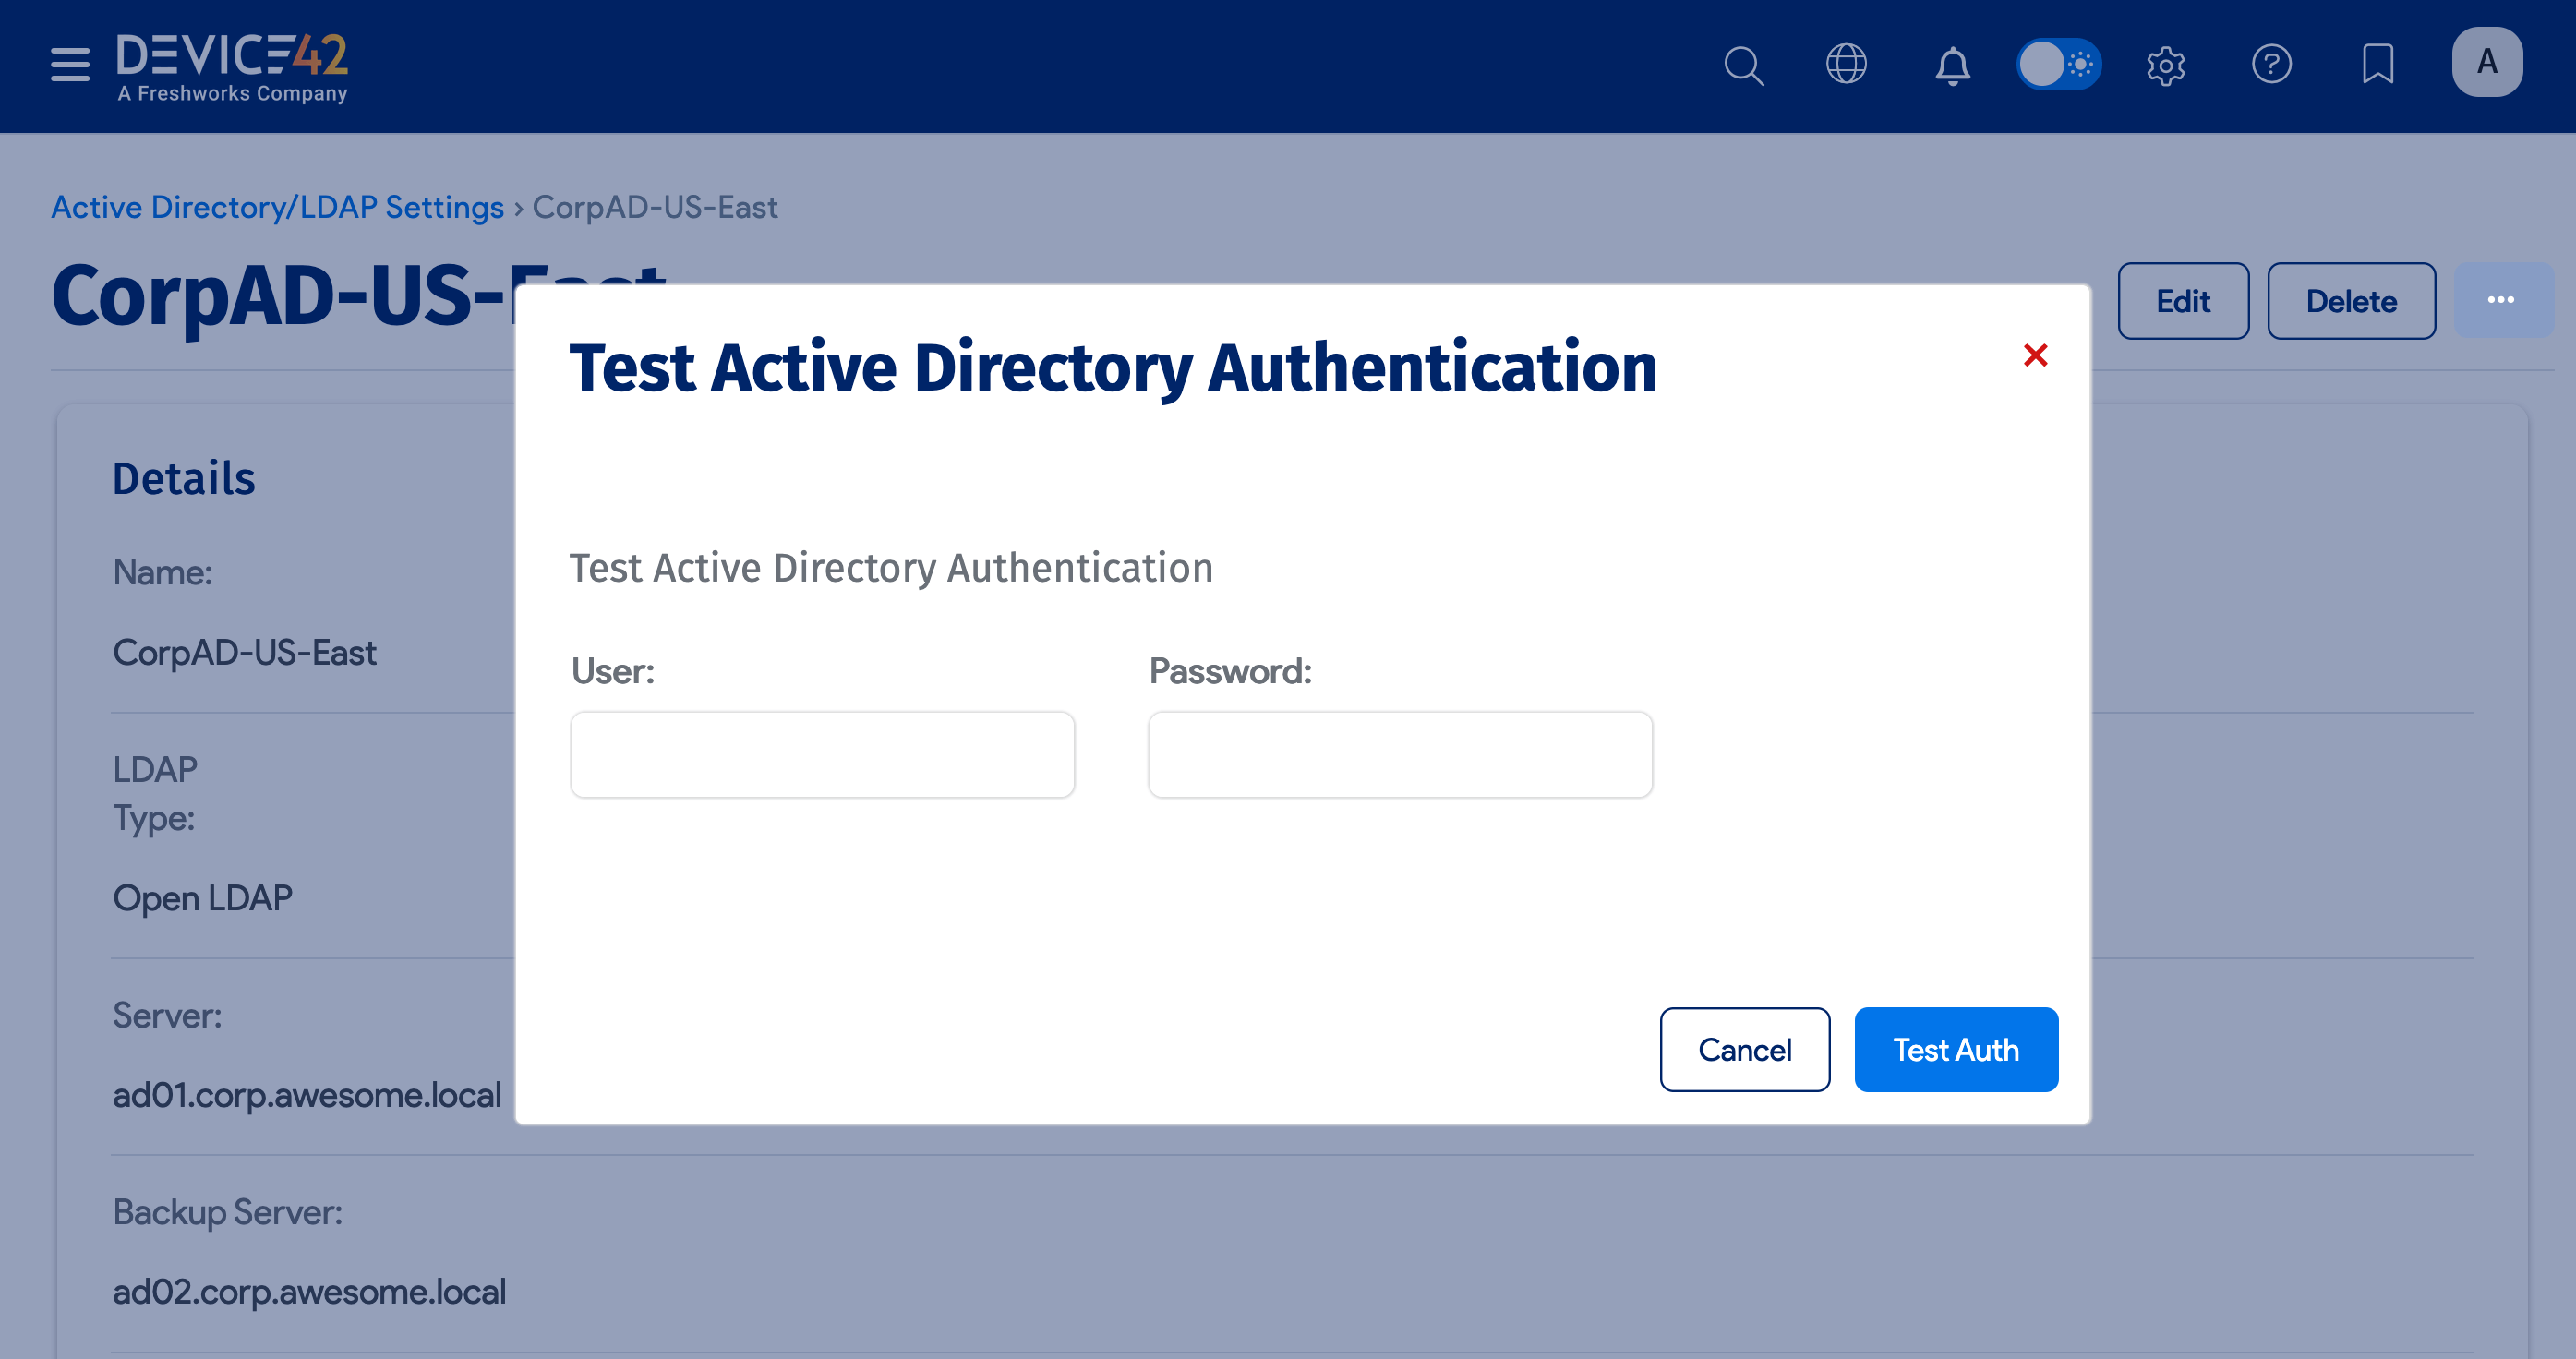Open the hamburger navigation menu
2576x1359 pixels.
70,65
